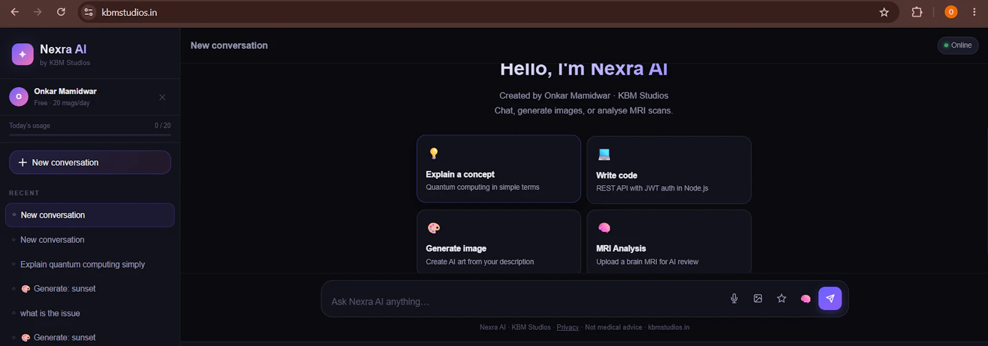The image size is (988, 346).
Task: Click today's usage progress bar
Action: click(90, 134)
